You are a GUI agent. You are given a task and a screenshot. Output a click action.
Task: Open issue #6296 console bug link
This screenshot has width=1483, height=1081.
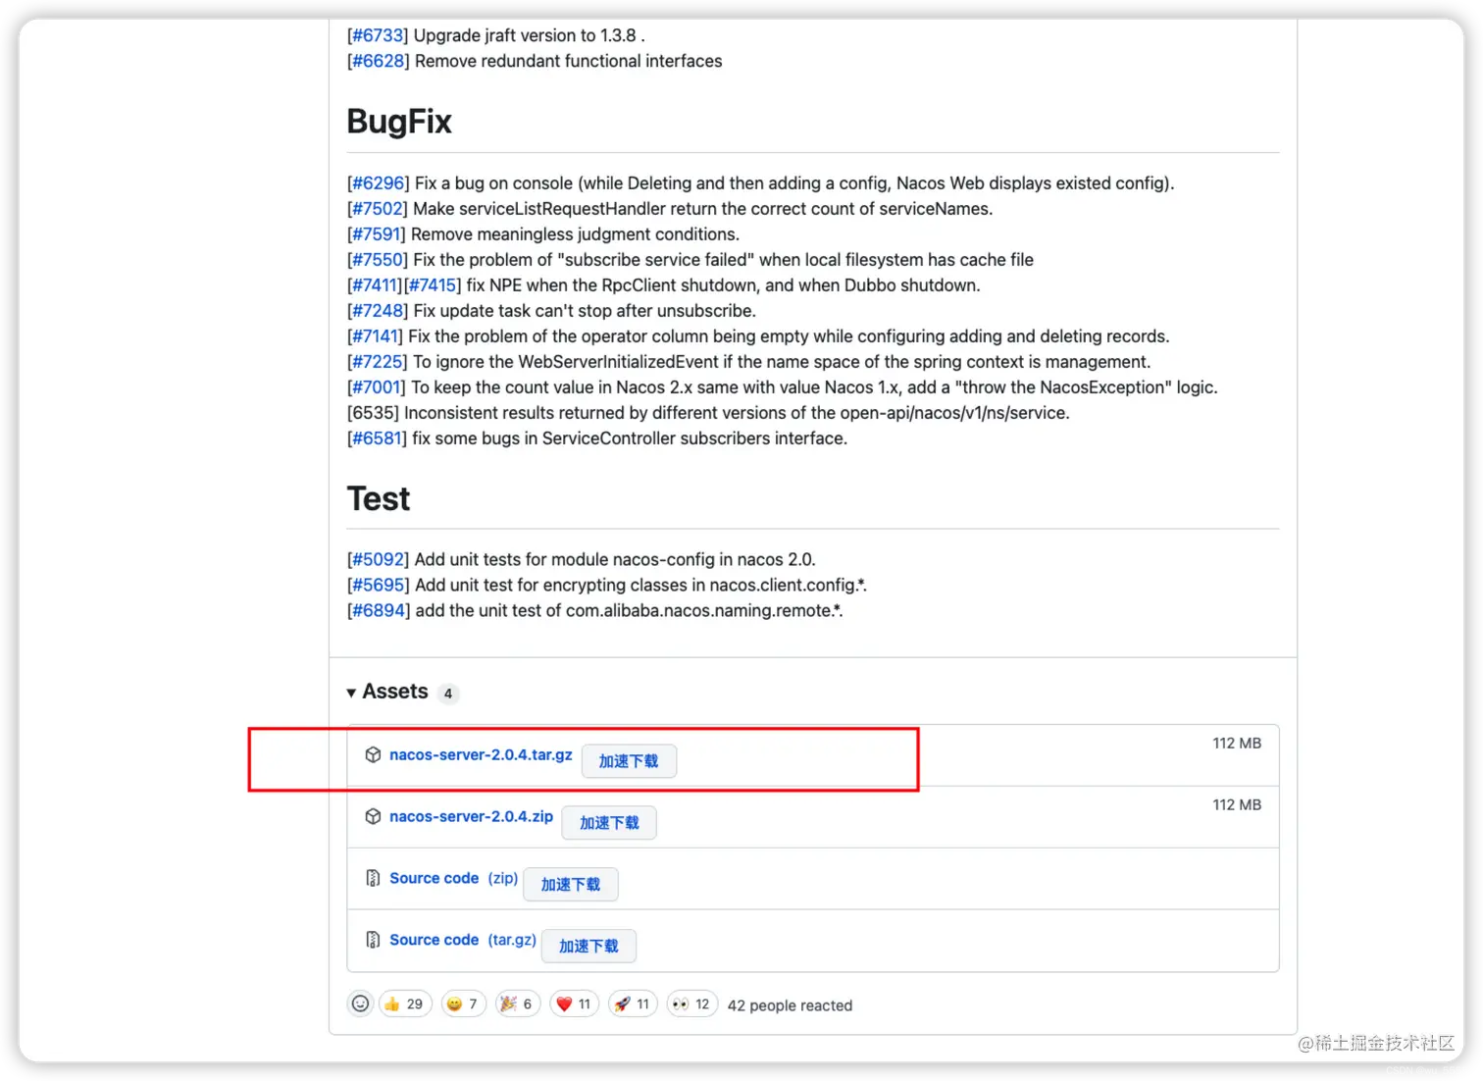click(379, 183)
